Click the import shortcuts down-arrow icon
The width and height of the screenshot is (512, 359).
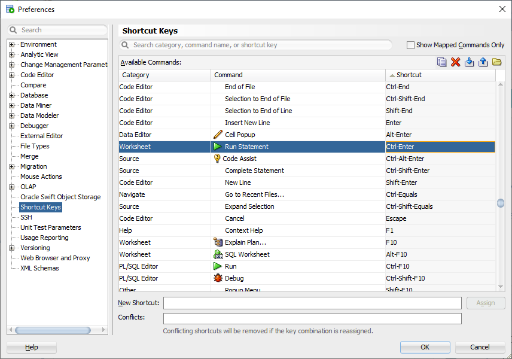pyautogui.click(x=470, y=62)
